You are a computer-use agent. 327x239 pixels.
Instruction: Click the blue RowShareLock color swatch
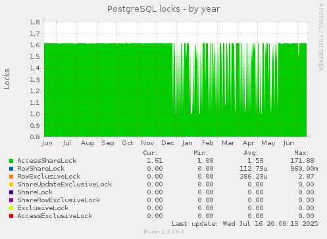(x=11, y=169)
